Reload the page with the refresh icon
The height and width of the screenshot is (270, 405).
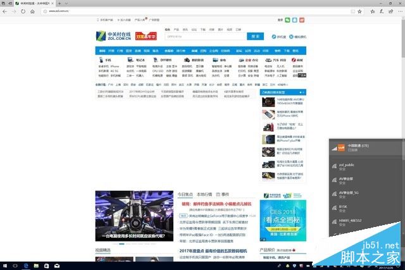click(x=23, y=11)
